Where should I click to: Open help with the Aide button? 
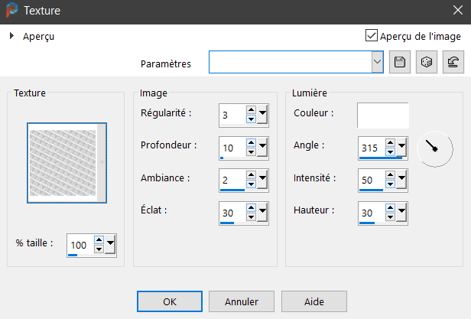pyautogui.click(x=313, y=301)
